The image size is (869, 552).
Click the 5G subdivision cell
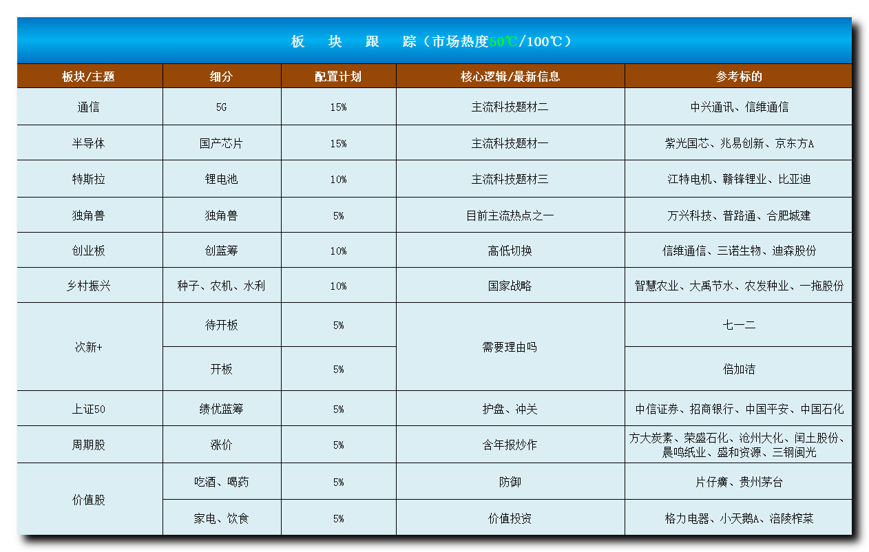coord(222,107)
